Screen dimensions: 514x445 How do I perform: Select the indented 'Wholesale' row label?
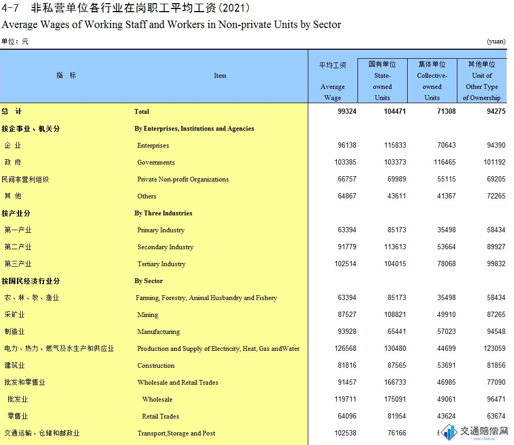pyautogui.click(x=158, y=399)
